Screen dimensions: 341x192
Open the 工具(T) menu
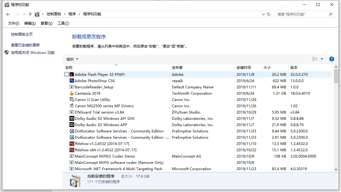[63, 23]
